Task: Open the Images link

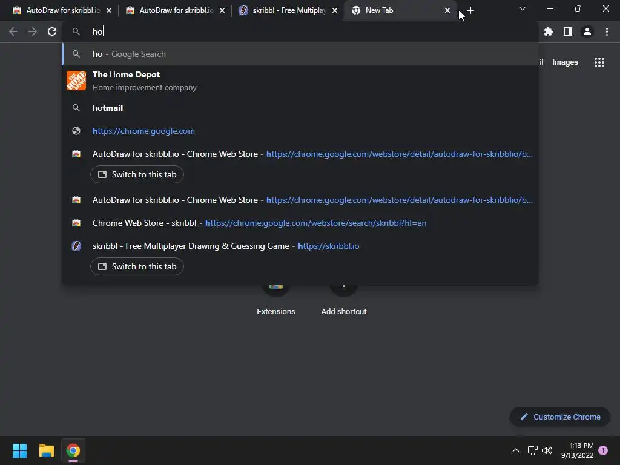Action: [565, 62]
